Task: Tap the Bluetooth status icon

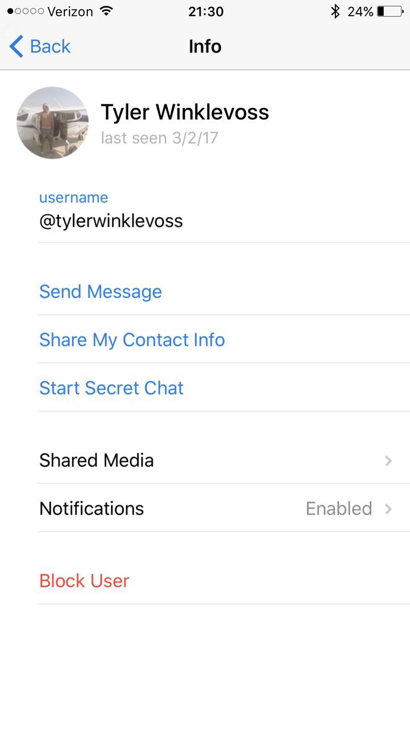Action: click(x=335, y=11)
